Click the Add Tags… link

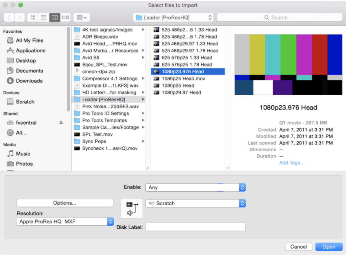292,163
